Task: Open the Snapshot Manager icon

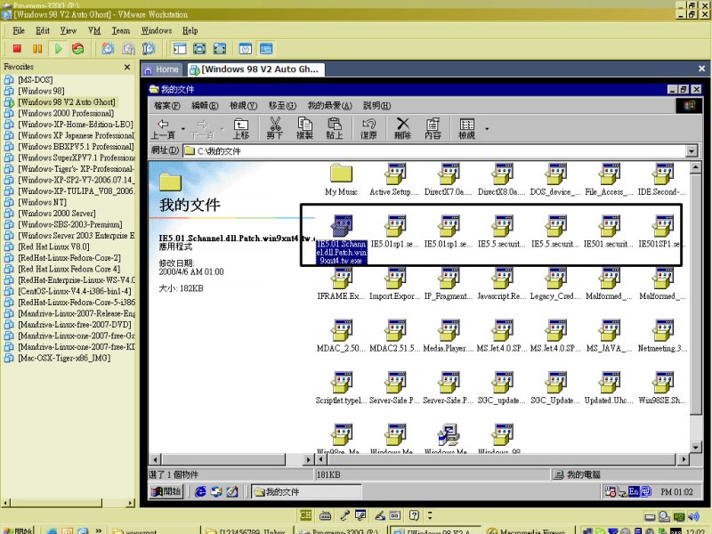Action: pyautogui.click(x=149, y=49)
